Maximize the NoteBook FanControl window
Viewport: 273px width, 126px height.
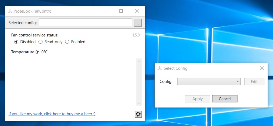pyautogui.click(x=121, y=11)
